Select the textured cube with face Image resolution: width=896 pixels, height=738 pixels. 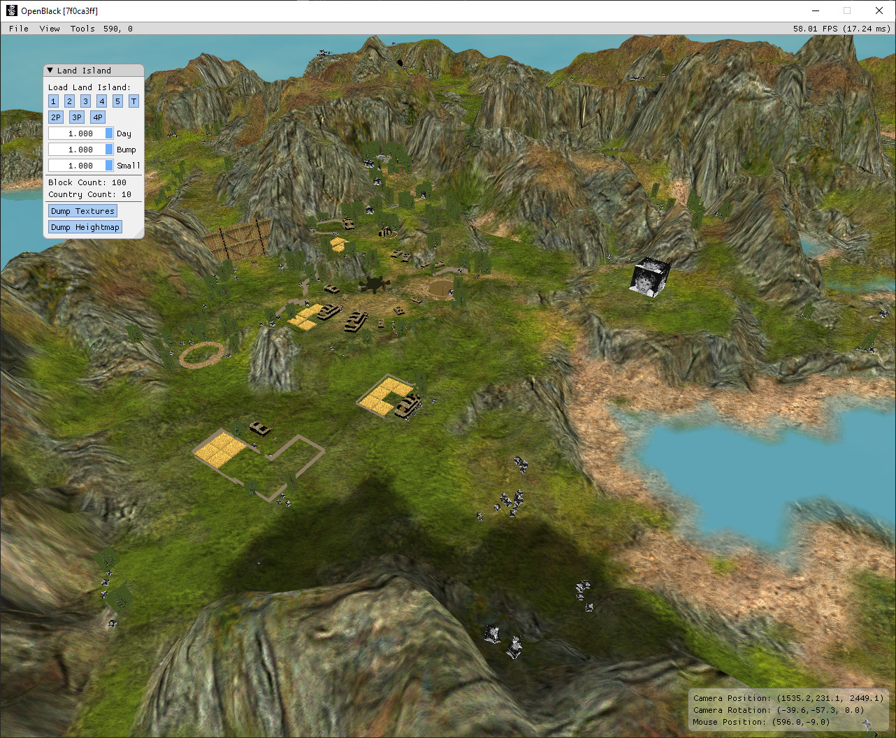651,277
